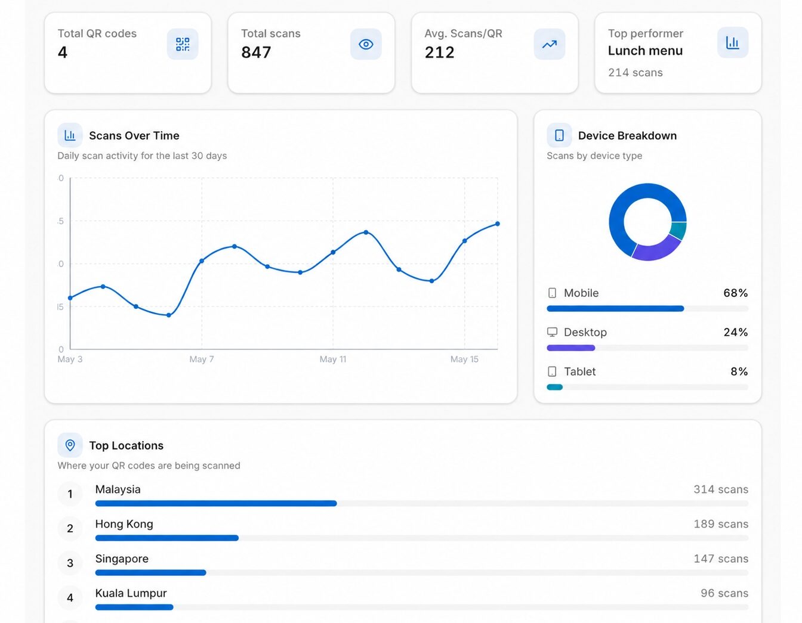Click the 'Scans Over Time' heading
This screenshot has height=623, width=802.
point(134,136)
